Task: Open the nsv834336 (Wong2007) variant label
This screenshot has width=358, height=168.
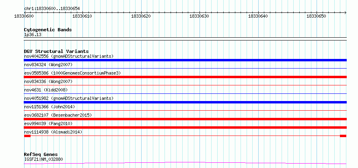Action: point(48,81)
